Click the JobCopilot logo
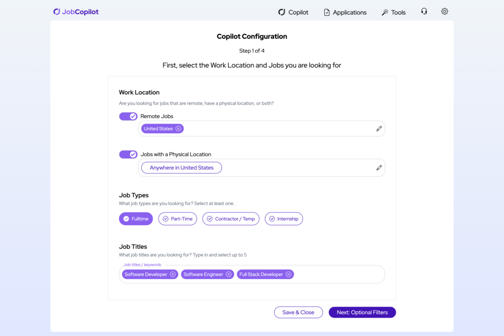Viewport: 504px width, 336px height. [76, 11]
